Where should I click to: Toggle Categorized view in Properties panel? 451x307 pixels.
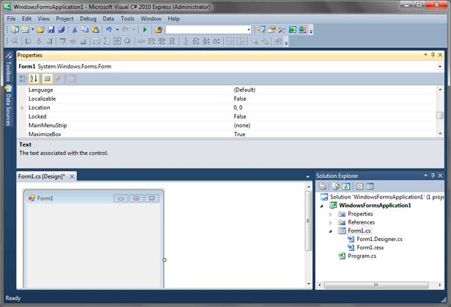(x=23, y=78)
